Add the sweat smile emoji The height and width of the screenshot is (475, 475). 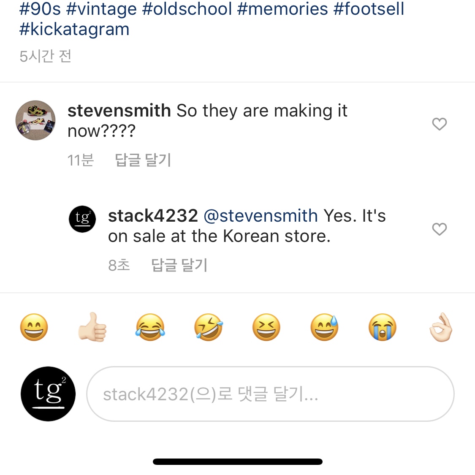325,327
